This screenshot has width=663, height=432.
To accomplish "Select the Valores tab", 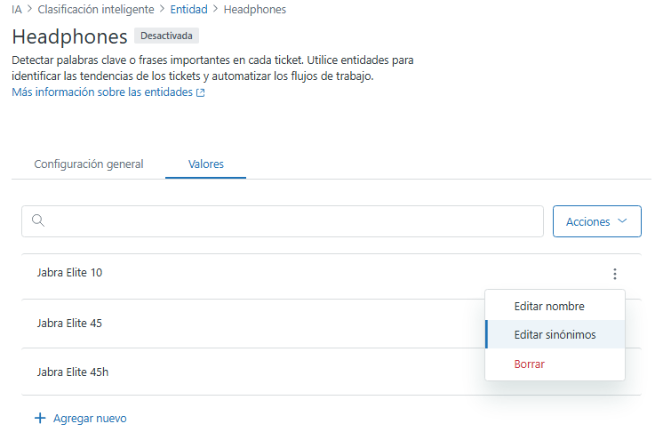I will (x=206, y=164).
